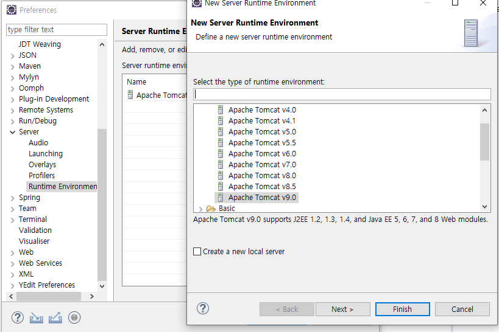
Task: Select Launching under Server preferences
Action: [46, 154]
